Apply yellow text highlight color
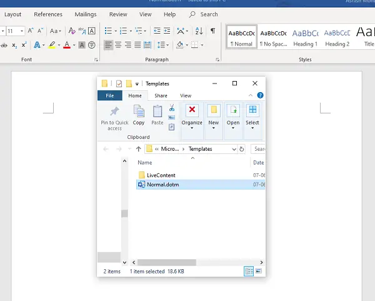 click(52, 45)
